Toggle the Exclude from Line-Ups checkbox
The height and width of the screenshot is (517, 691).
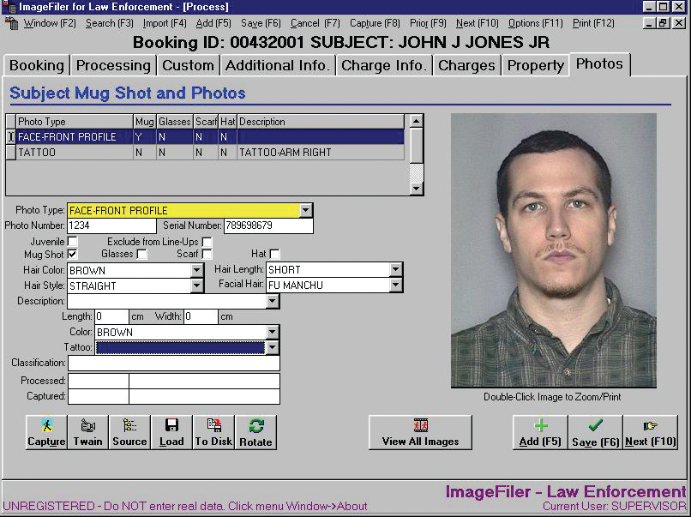click(207, 242)
